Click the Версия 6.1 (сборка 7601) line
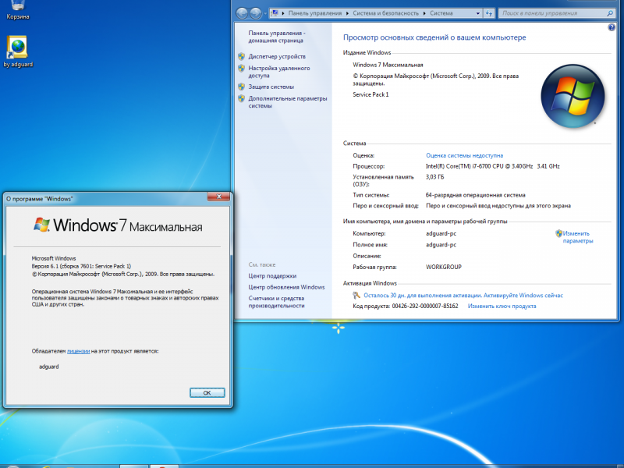Viewport: 624px width, 468px height. pos(81,266)
